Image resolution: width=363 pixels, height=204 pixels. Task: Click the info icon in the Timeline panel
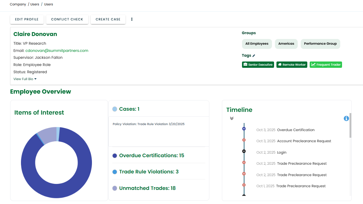346,118
